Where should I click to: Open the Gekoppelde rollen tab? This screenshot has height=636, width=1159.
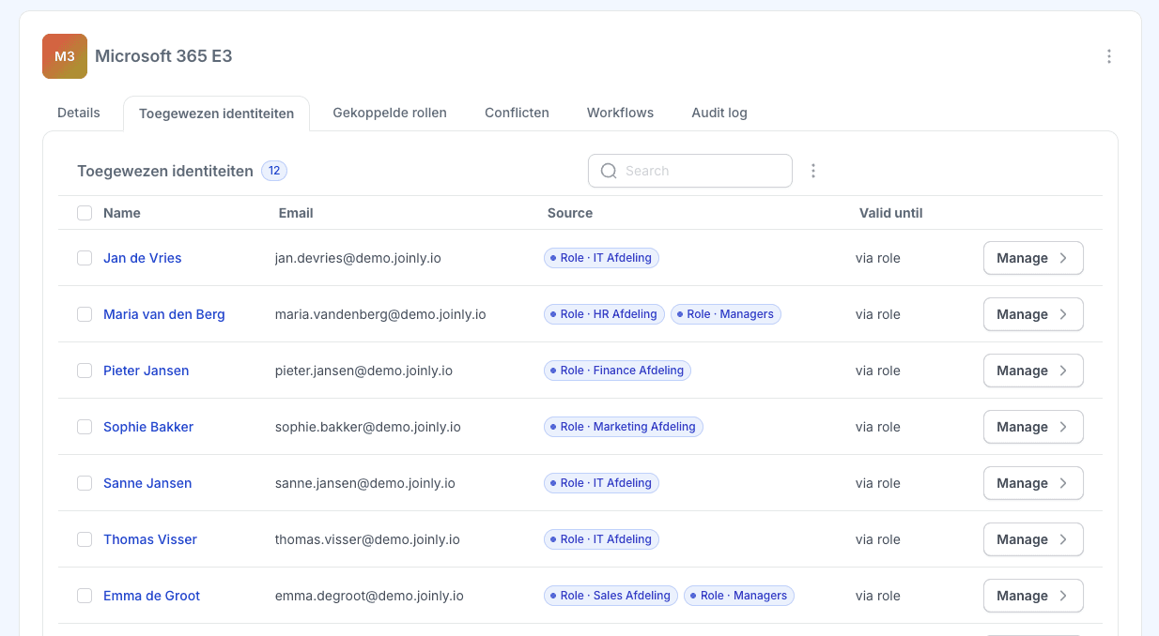(x=390, y=113)
